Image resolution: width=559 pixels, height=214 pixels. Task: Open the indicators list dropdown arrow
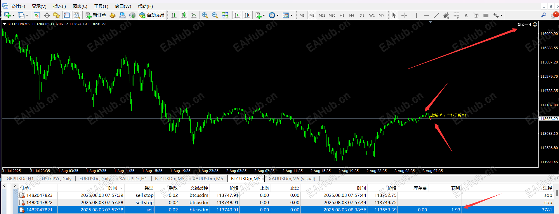click(x=264, y=15)
